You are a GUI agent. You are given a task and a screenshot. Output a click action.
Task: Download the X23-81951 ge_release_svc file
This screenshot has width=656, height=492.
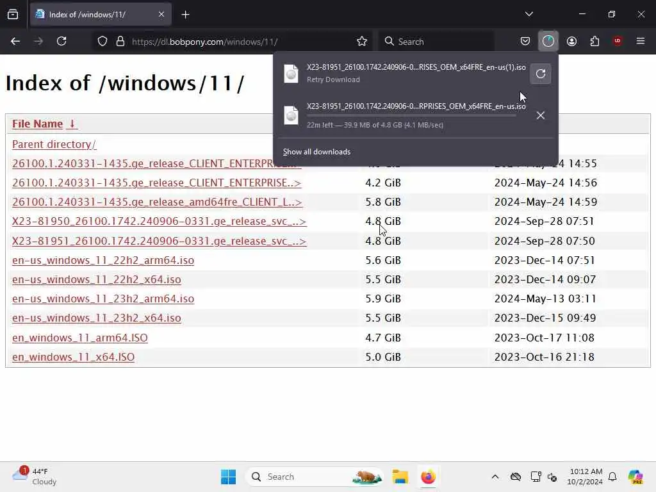[x=159, y=241]
